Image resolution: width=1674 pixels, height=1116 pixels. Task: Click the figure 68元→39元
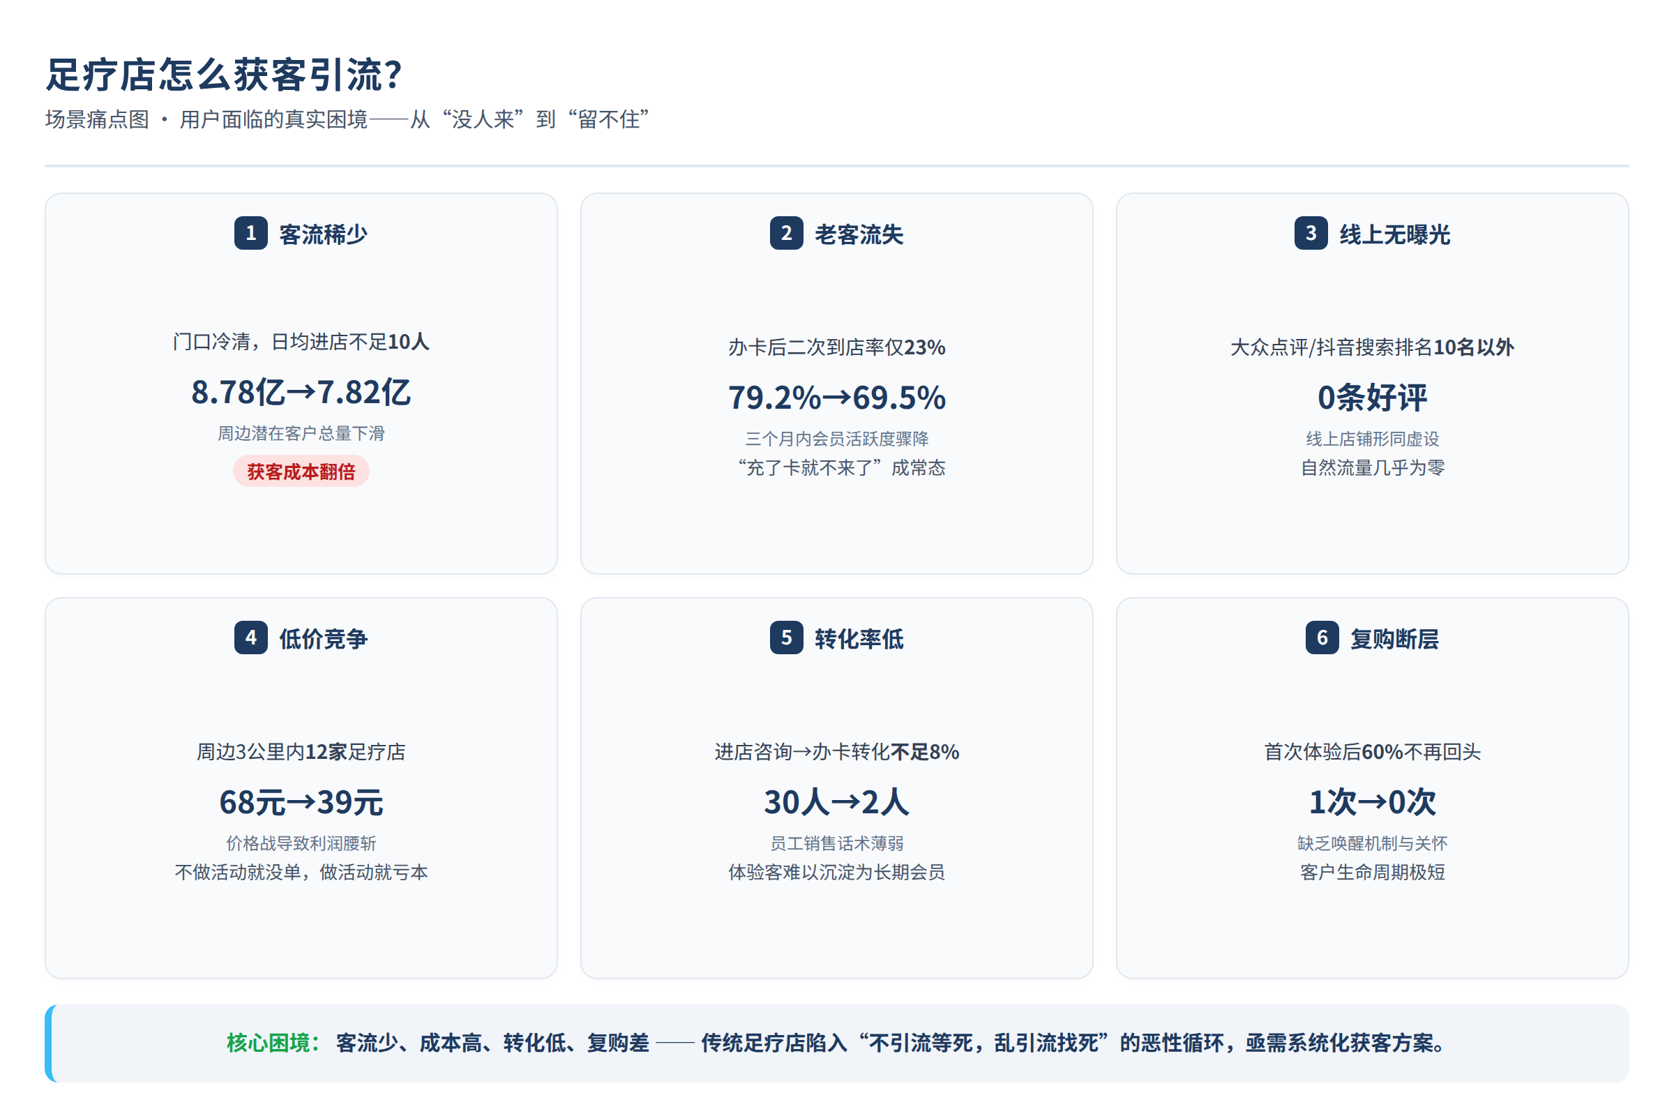point(301,802)
